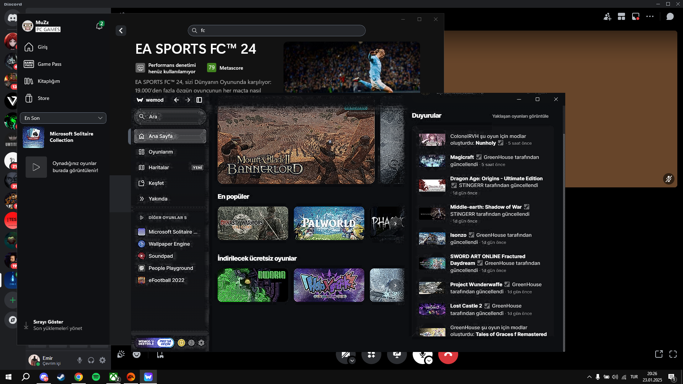
Task: Toggle Discord user panel microphone mute
Action: point(80,360)
